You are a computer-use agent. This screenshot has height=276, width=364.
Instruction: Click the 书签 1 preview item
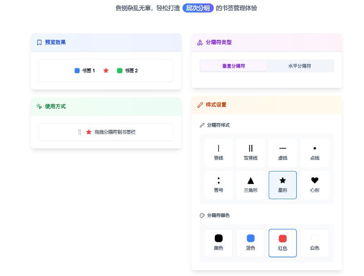click(86, 70)
